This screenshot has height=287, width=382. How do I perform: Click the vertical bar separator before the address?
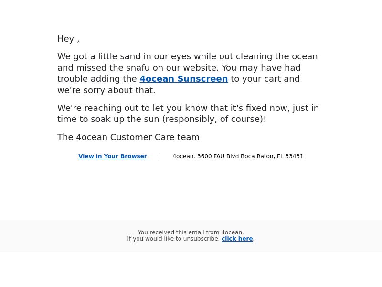159,156
